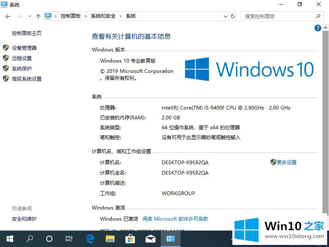Click 工作组 value WORKGROUP
The image size is (329, 247).
point(178,193)
